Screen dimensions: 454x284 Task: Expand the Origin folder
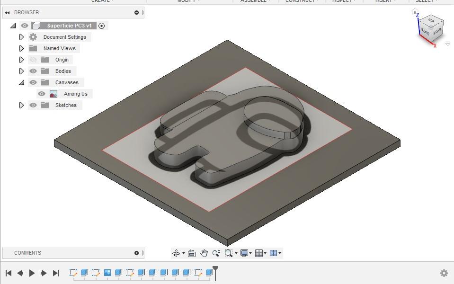tap(21, 60)
